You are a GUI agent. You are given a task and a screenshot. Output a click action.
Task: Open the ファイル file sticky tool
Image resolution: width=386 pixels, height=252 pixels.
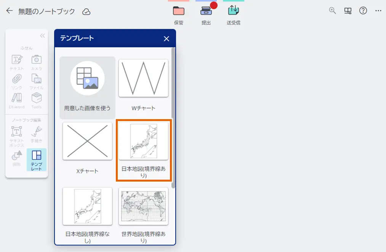click(x=36, y=81)
